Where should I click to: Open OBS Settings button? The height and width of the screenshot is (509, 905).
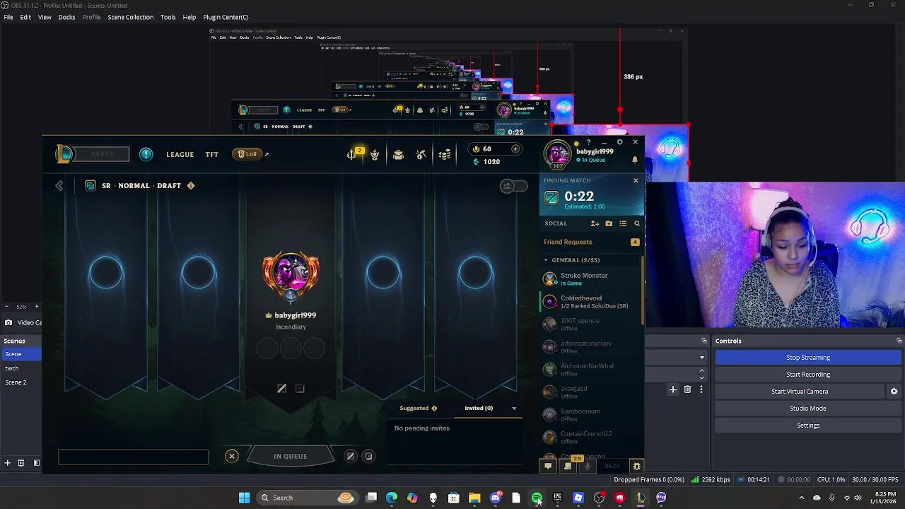click(808, 426)
